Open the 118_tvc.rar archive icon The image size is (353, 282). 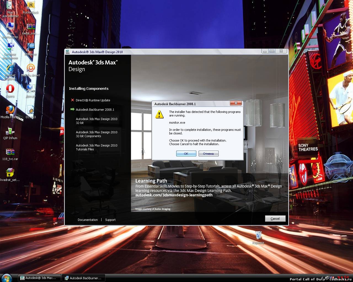tap(10, 154)
